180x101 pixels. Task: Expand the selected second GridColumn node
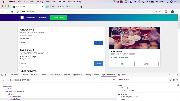(8, 99)
